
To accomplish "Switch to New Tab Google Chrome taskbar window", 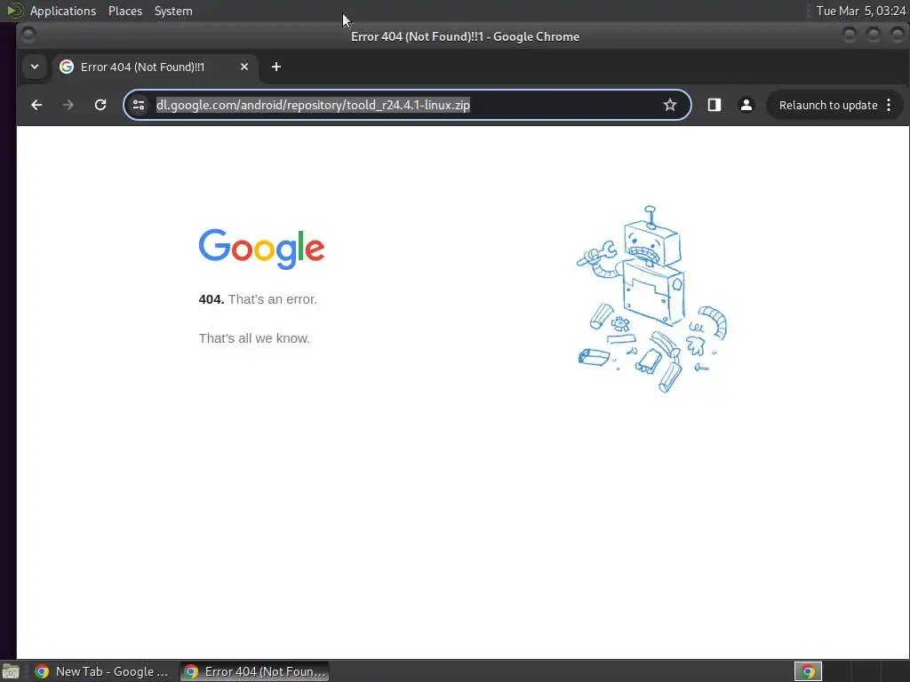I will click(x=102, y=671).
